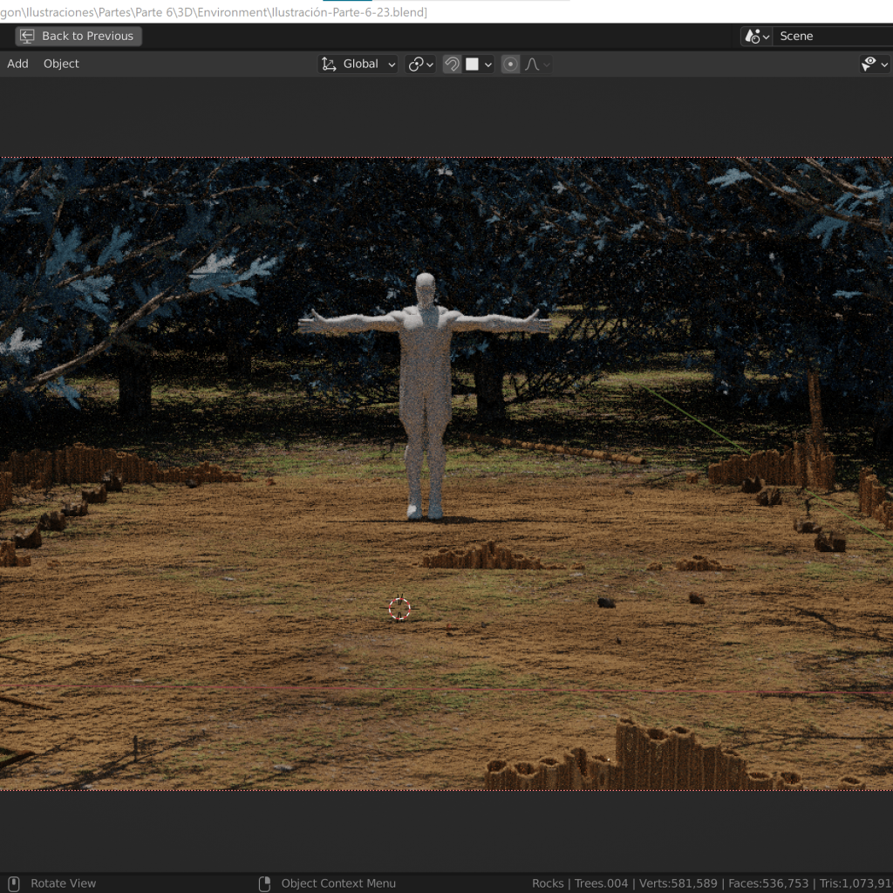Open selectability and visibility eye menu
Viewport: 893px width, 893px height.
click(x=874, y=64)
